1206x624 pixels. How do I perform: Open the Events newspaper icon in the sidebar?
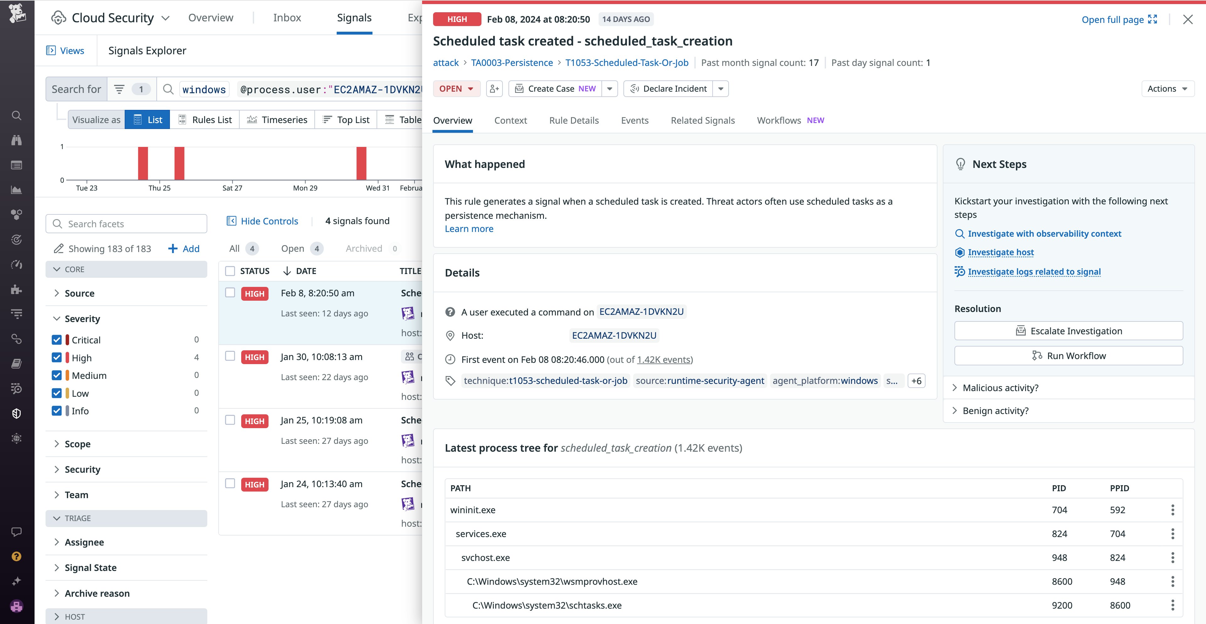pos(17,165)
